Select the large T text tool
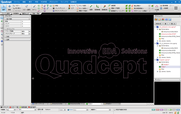 tap(48, 5)
